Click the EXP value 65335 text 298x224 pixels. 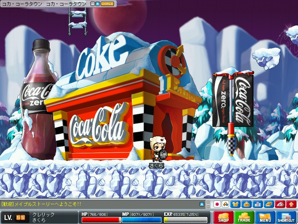[x=179, y=214]
